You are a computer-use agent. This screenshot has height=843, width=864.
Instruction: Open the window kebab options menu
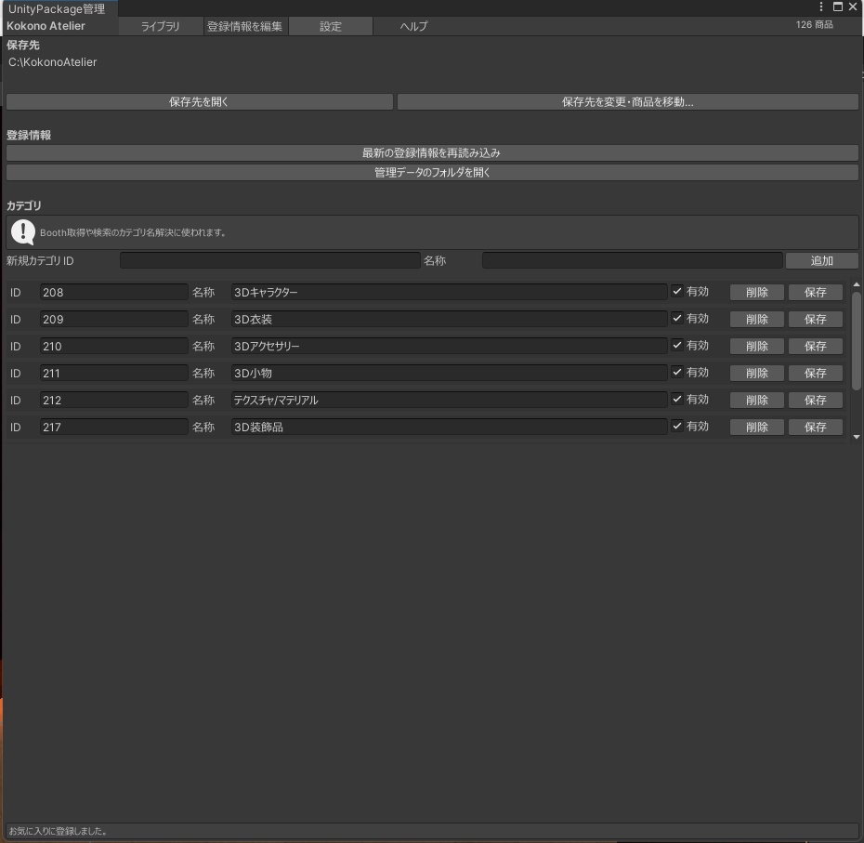(x=821, y=7)
